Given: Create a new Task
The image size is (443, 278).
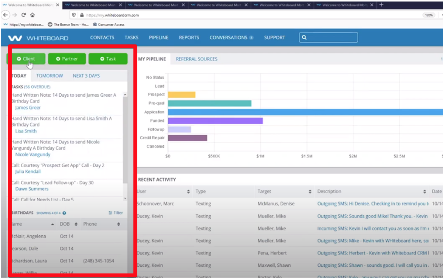Looking at the screenshot, I should (108, 59).
